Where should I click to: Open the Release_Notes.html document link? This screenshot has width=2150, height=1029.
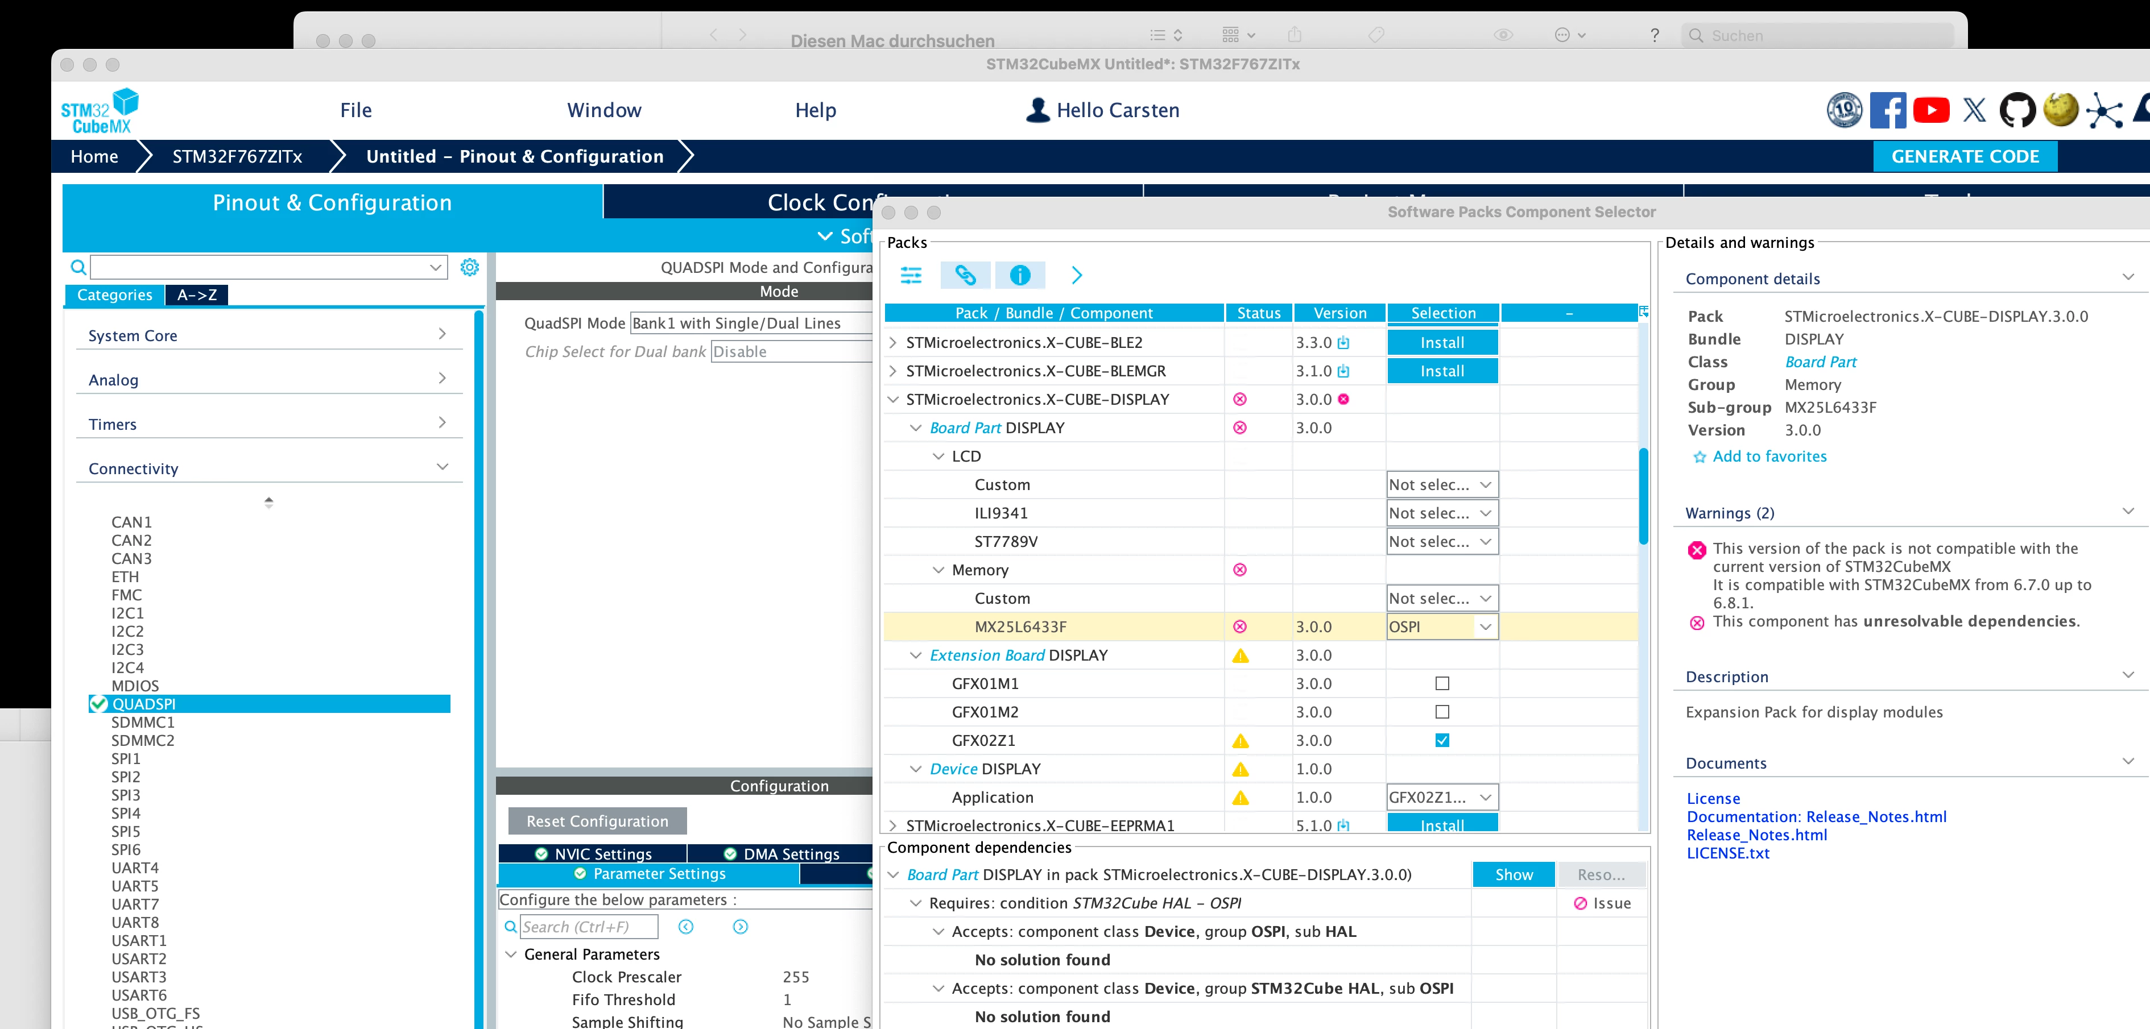tap(1756, 835)
